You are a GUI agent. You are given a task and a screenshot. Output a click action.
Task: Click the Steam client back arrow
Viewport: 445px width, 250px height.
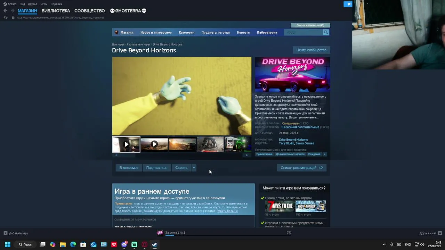[x=5, y=11]
